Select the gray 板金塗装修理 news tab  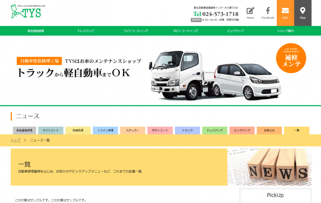(x=25, y=130)
